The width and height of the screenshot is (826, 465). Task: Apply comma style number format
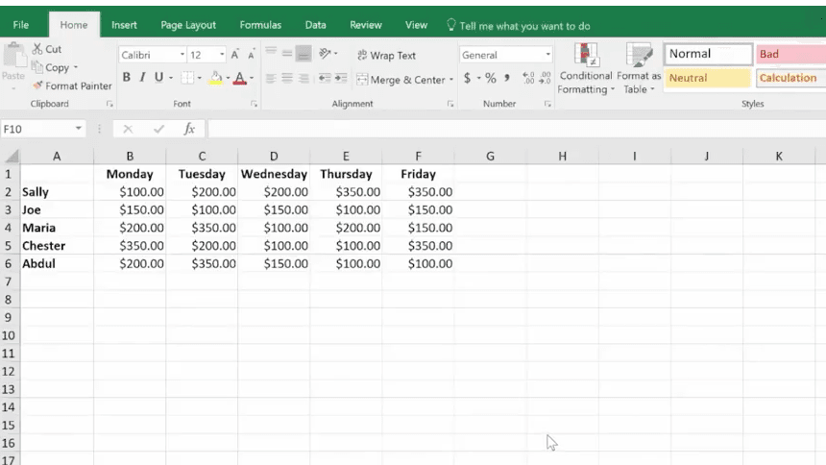click(506, 78)
